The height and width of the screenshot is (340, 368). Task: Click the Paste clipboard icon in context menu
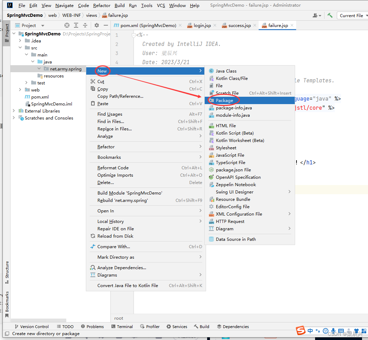[93, 103]
